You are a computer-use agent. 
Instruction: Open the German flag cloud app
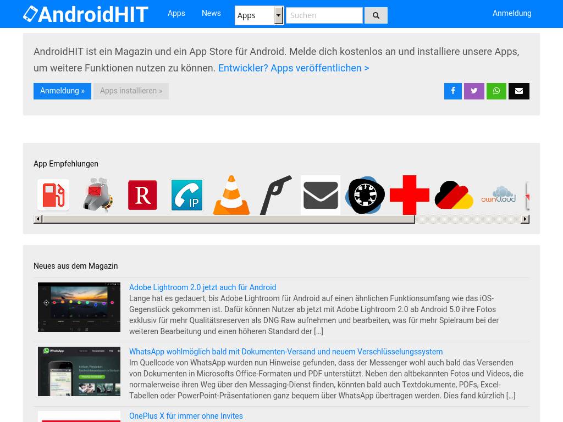pos(454,195)
